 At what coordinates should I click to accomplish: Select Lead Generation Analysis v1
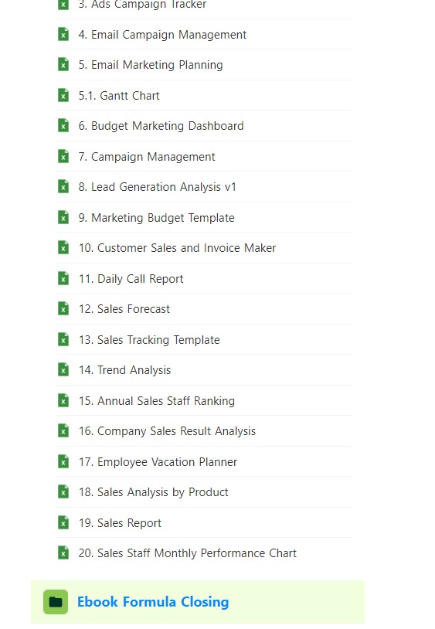[157, 187]
